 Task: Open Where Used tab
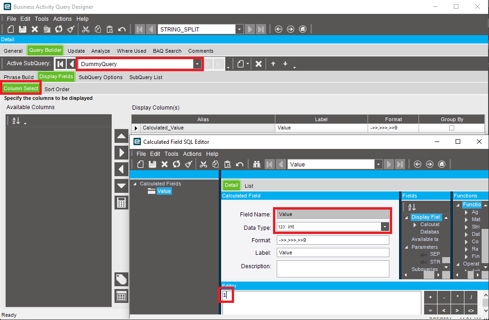point(131,51)
